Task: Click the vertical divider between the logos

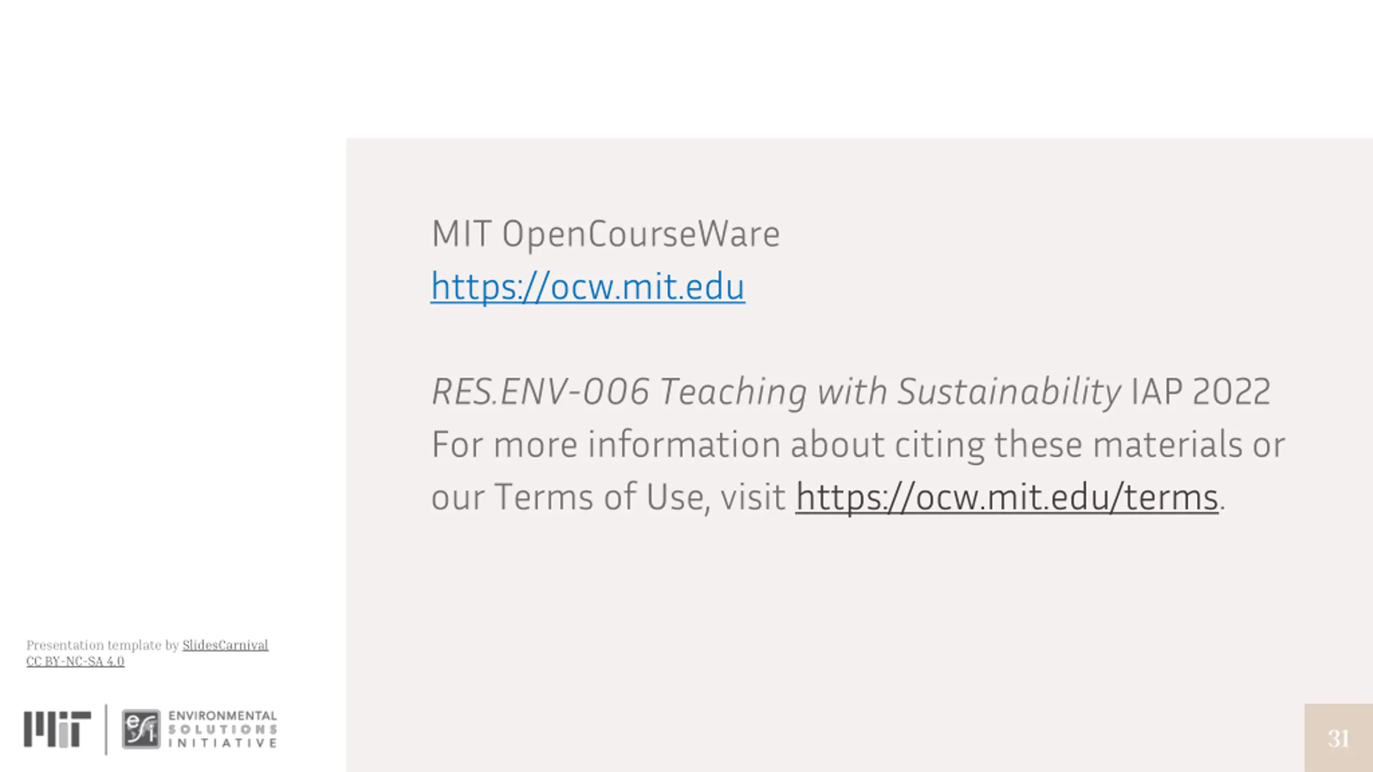Action: click(x=106, y=729)
